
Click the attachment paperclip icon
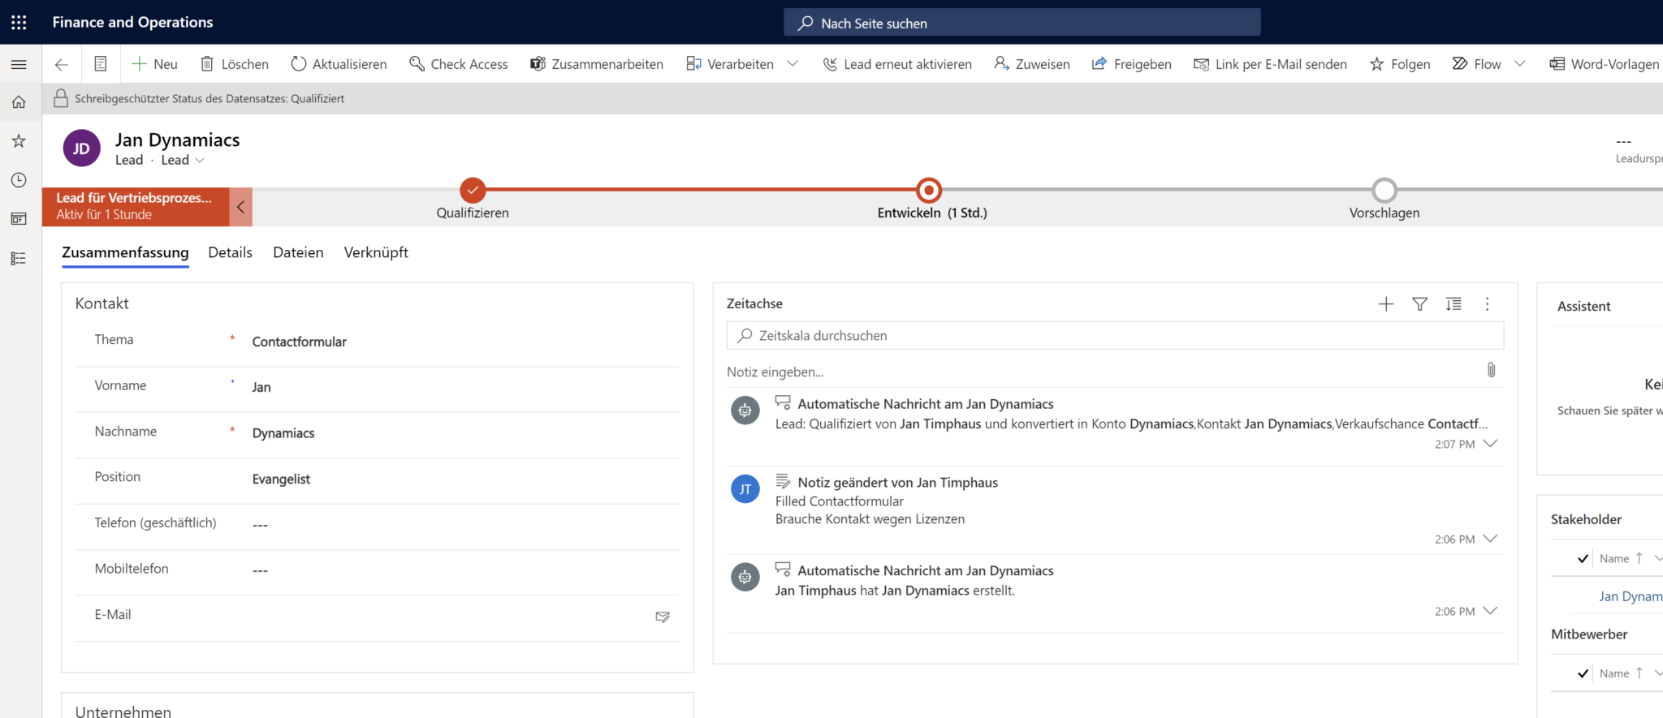(1491, 370)
